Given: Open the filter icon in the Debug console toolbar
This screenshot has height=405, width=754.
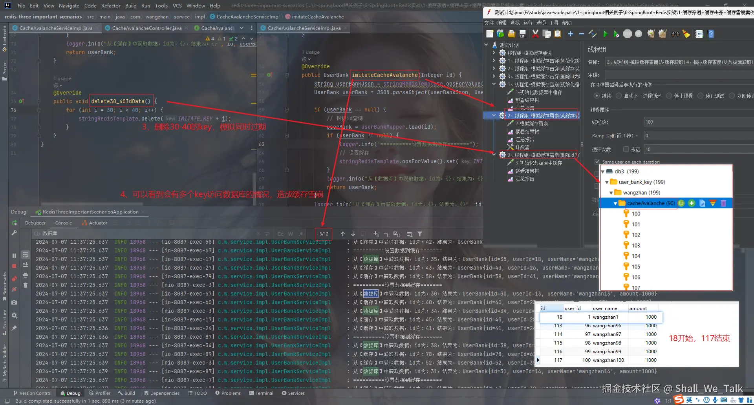Looking at the screenshot, I should pos(420,234).
